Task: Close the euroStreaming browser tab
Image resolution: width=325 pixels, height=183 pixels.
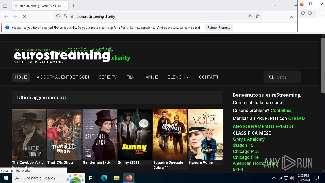Action: [x=64, y=6]
